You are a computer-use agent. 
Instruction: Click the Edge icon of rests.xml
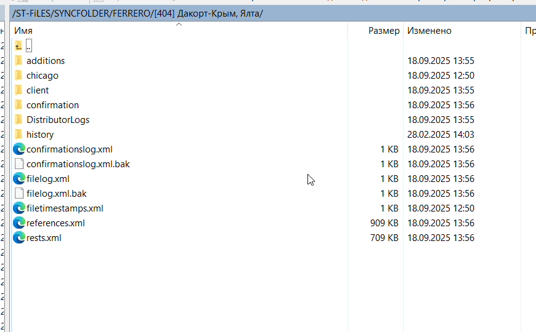[19, 237]
